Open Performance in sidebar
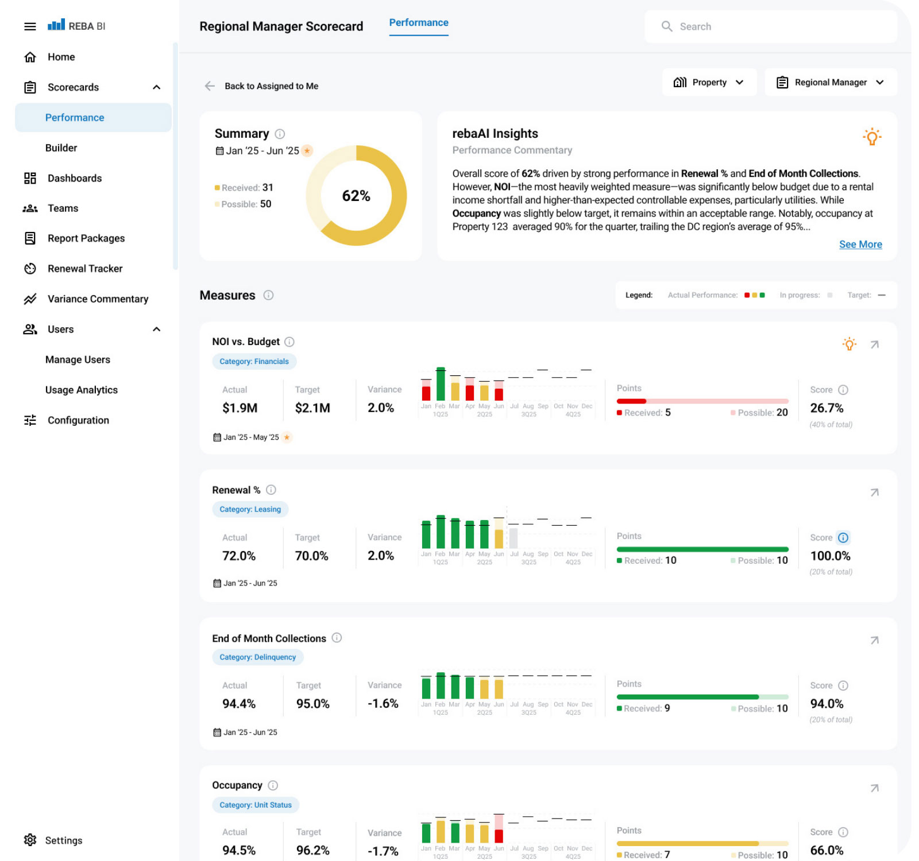Image resolution: width=919 pixels, height=861 pixels. [x=93, y=118]
